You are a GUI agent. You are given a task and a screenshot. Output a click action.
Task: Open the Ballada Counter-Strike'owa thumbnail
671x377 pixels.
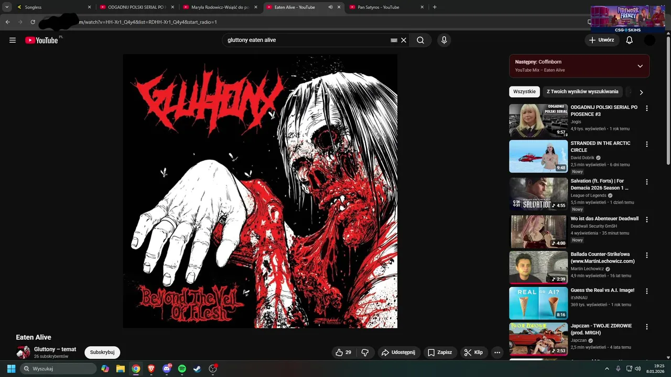(538, 268)
